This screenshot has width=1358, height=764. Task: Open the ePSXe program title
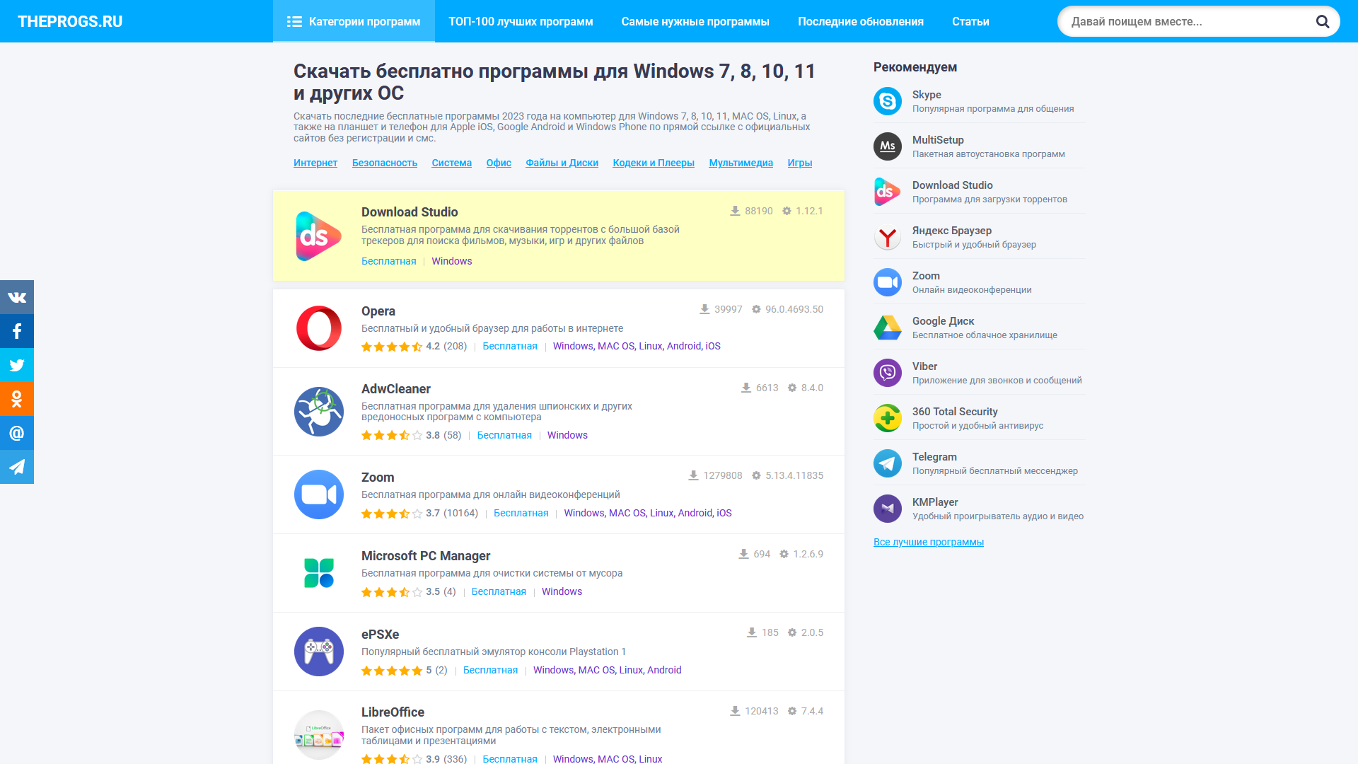[381, 635]
